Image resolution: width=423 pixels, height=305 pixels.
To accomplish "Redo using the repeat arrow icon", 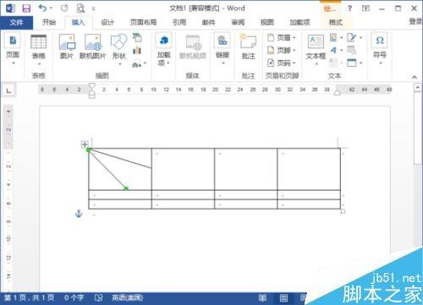I will coord(64,8).
